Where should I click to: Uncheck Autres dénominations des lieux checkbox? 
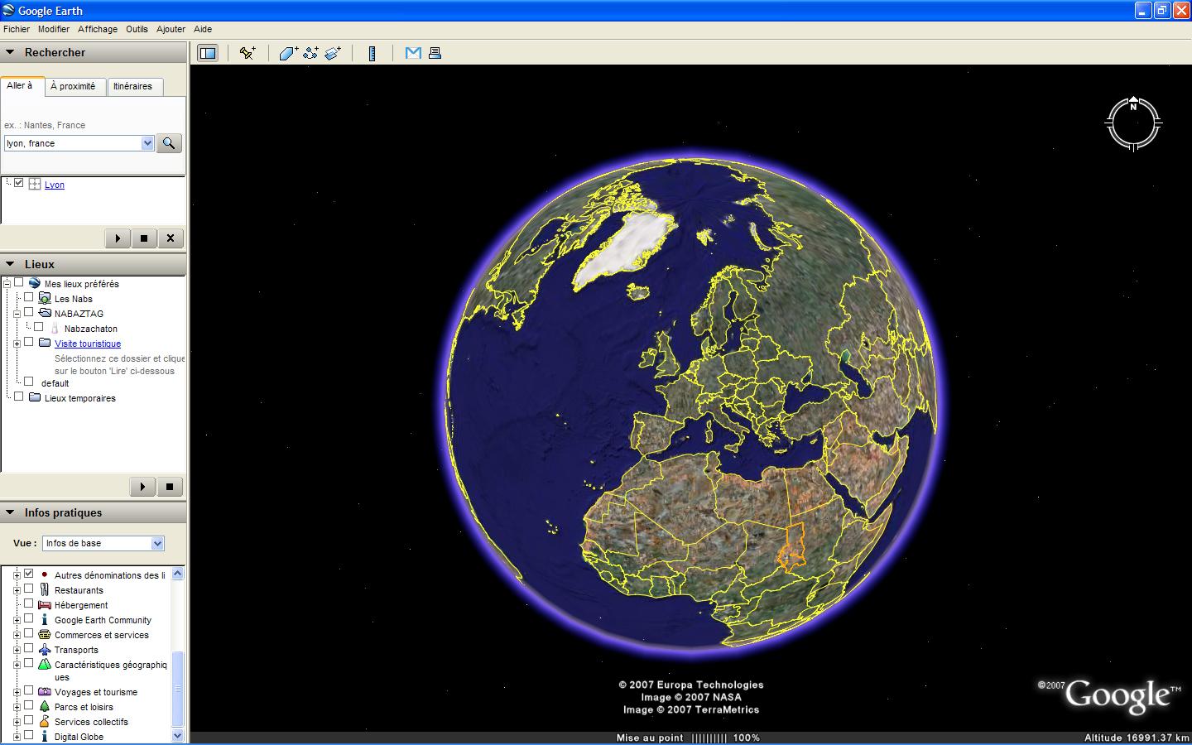click(x=28, y=574)
